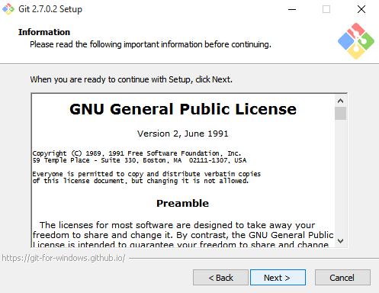Click the 'Git 2.7.0.2 Setup' window title
The height and width of the screenshot is (293, 379).
click(50, 9)
